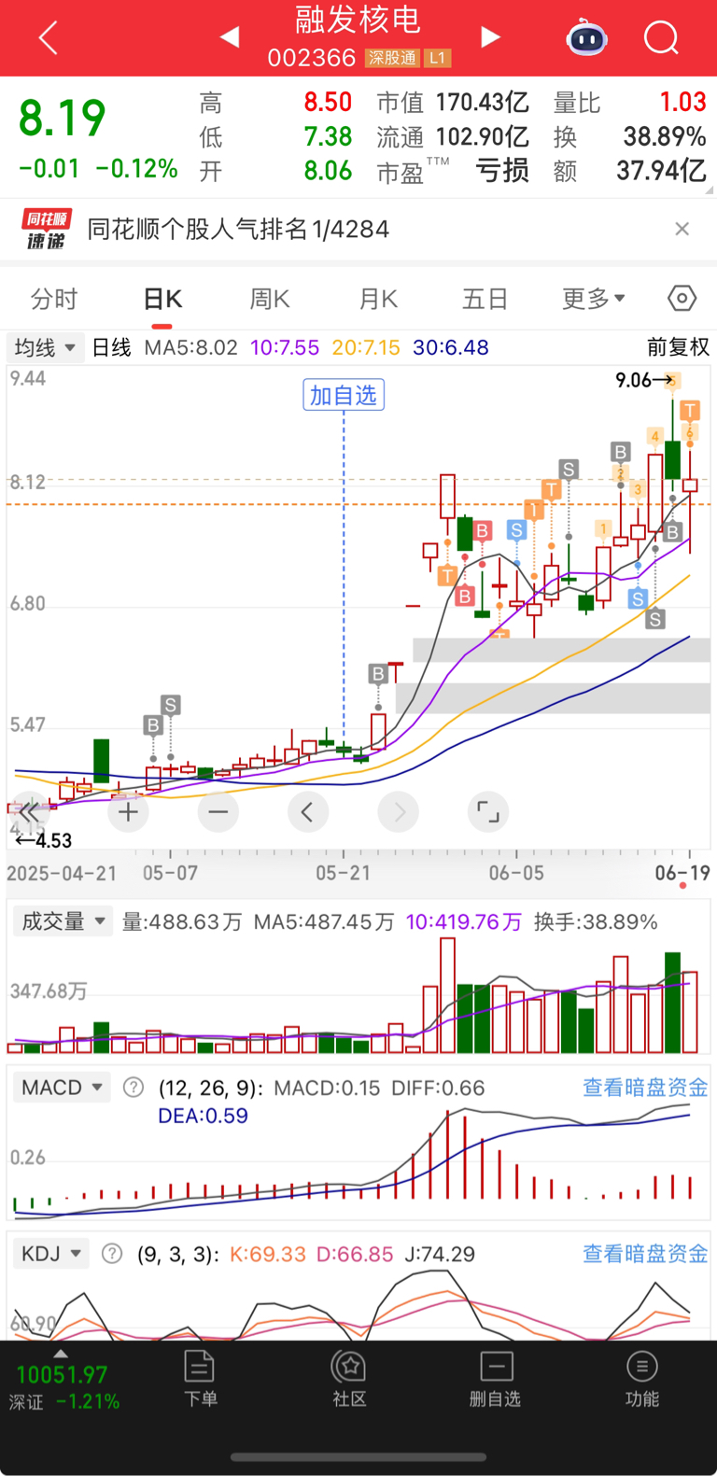
Task: Open the MACD indicator dropdown
Action: point(62,1088)
